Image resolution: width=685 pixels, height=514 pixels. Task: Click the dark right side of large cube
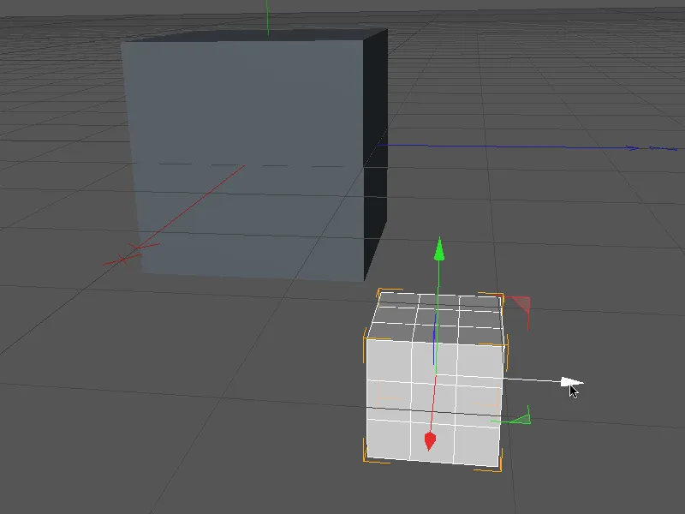(375, 153)
